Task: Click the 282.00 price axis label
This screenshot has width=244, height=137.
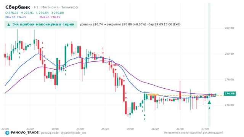Action: (x=229, y=28)
